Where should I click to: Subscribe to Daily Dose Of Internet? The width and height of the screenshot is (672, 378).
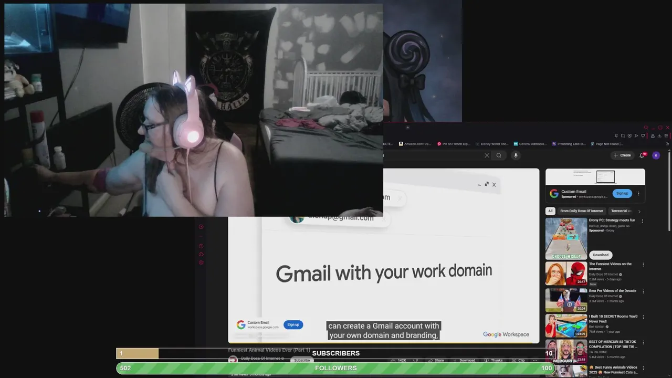pos(302,361)
